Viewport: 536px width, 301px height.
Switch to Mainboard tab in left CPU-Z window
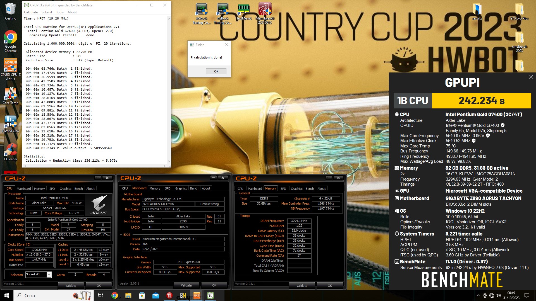point(24,189)
